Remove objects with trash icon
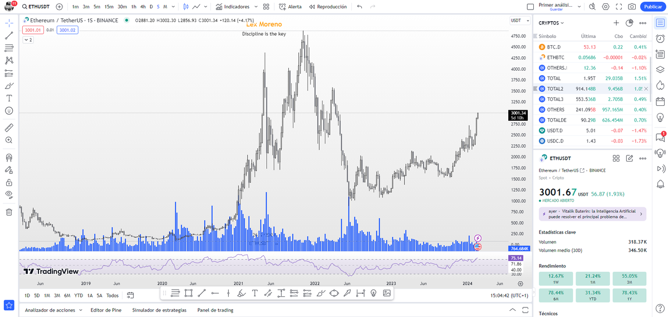Viewport: 668px width, 317px height. coord(9,212)
